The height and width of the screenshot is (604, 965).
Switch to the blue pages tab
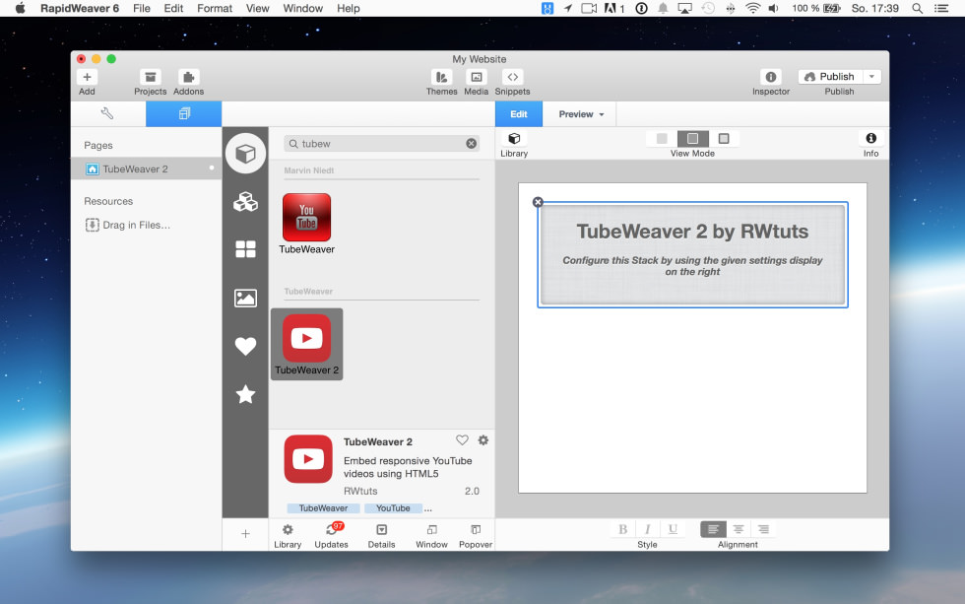click(183, 114)
